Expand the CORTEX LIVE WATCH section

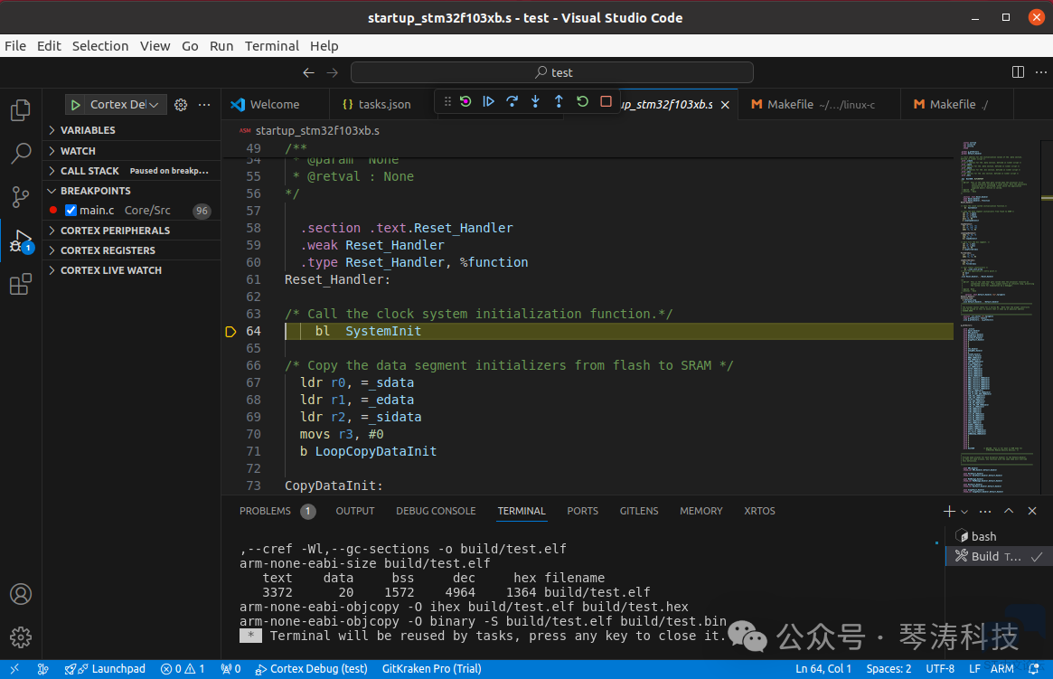point(132,270)
